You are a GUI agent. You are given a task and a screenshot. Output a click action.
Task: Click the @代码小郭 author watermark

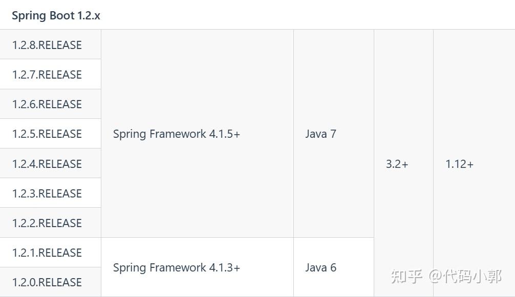click(465, 276)
